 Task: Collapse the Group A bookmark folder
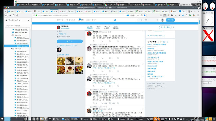point(11,35)
